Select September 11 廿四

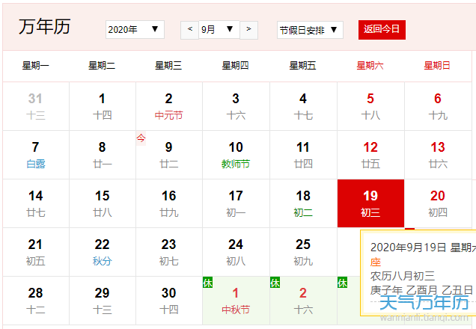coord(303,155)
